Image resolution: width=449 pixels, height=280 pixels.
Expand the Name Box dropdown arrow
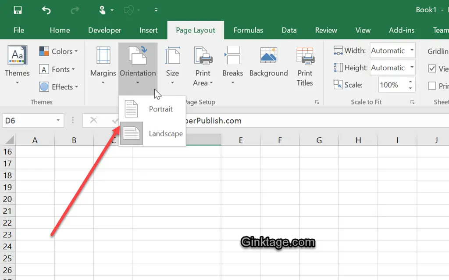click(x=58, y=120)
